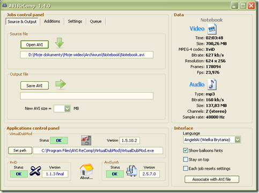Viewport: 259px width, 193px height.
Task: Open the Language dropdown list
Action: pyautogui.click(x=238, y=140)
